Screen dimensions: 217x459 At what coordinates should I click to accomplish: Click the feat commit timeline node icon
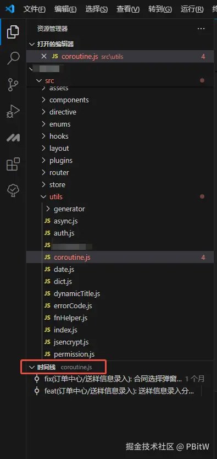tap(36, 391)
